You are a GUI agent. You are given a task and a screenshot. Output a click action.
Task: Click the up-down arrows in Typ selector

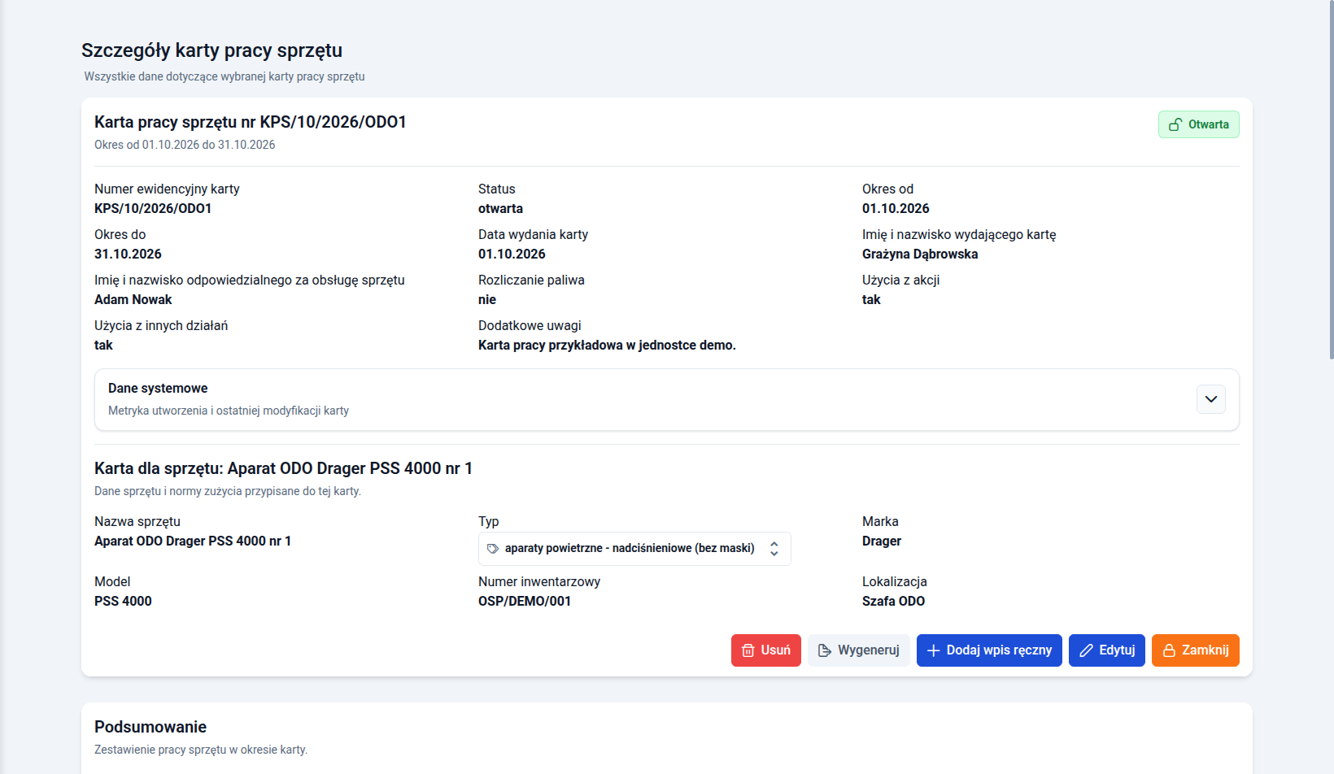pos(774,549)
